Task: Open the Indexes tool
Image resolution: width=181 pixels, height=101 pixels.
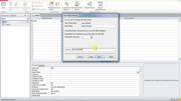Action: click(x=57, y=6)
